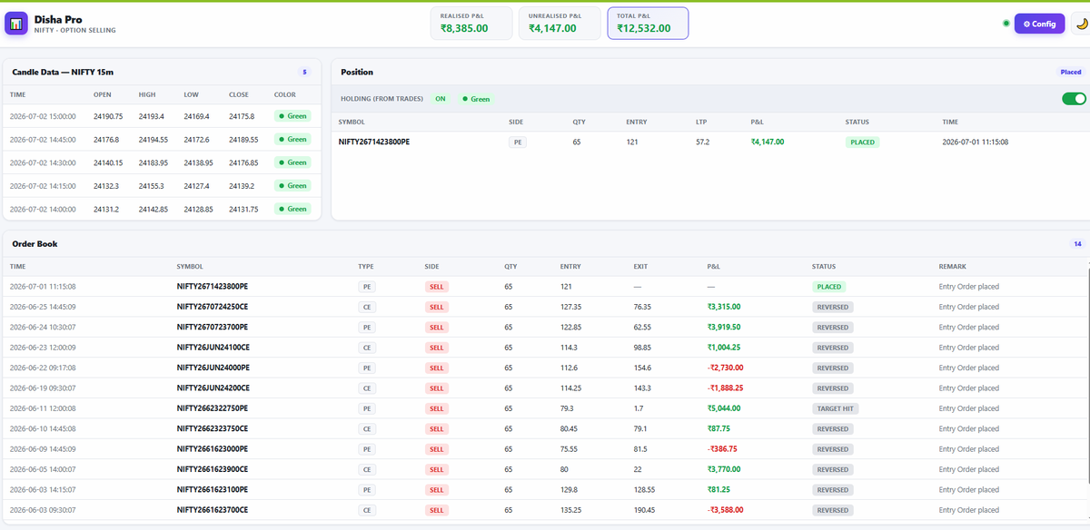Click SELL badge for NIFTY2661623900CE
The image size is (1090, 530).
436,469
